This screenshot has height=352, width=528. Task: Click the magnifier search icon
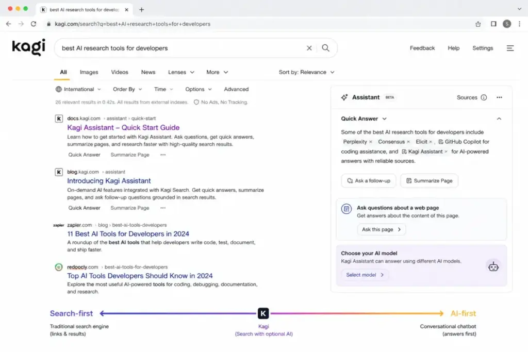click(x=326, y=48)
